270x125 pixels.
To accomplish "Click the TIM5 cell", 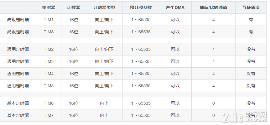I will click(x=49, y=86).
